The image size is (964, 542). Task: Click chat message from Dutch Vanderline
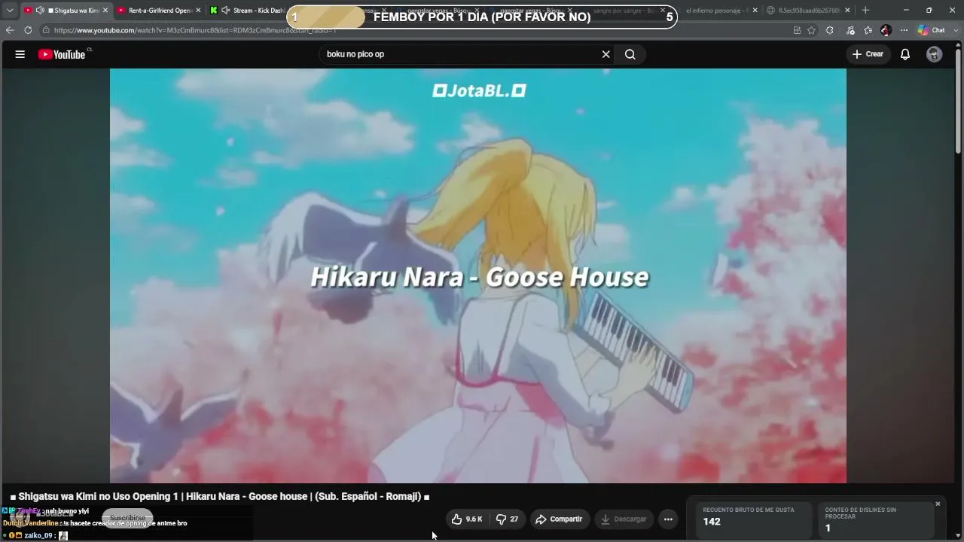click(x=95, y=523)
